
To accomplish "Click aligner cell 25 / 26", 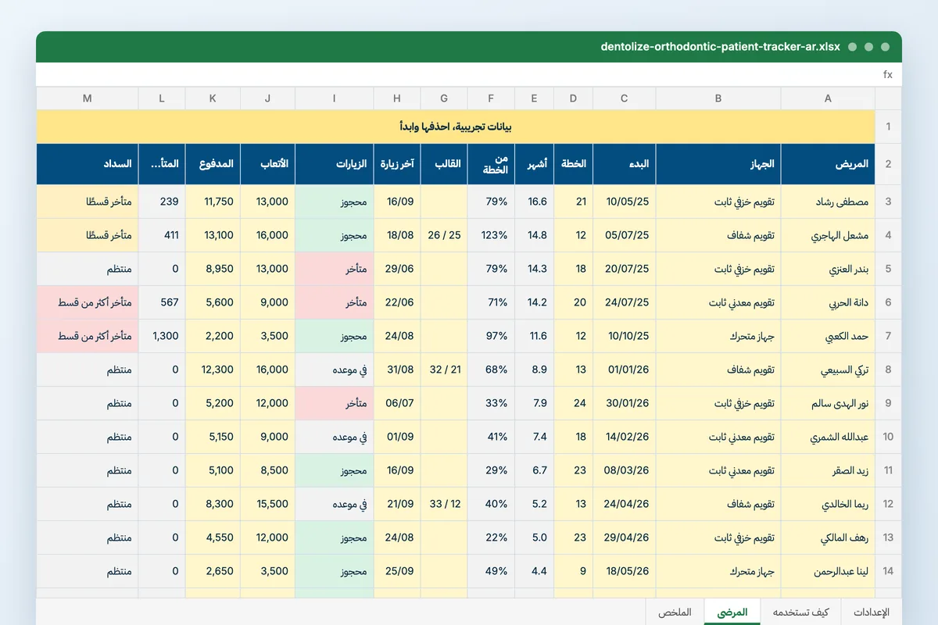I will [x=444, y=235].
